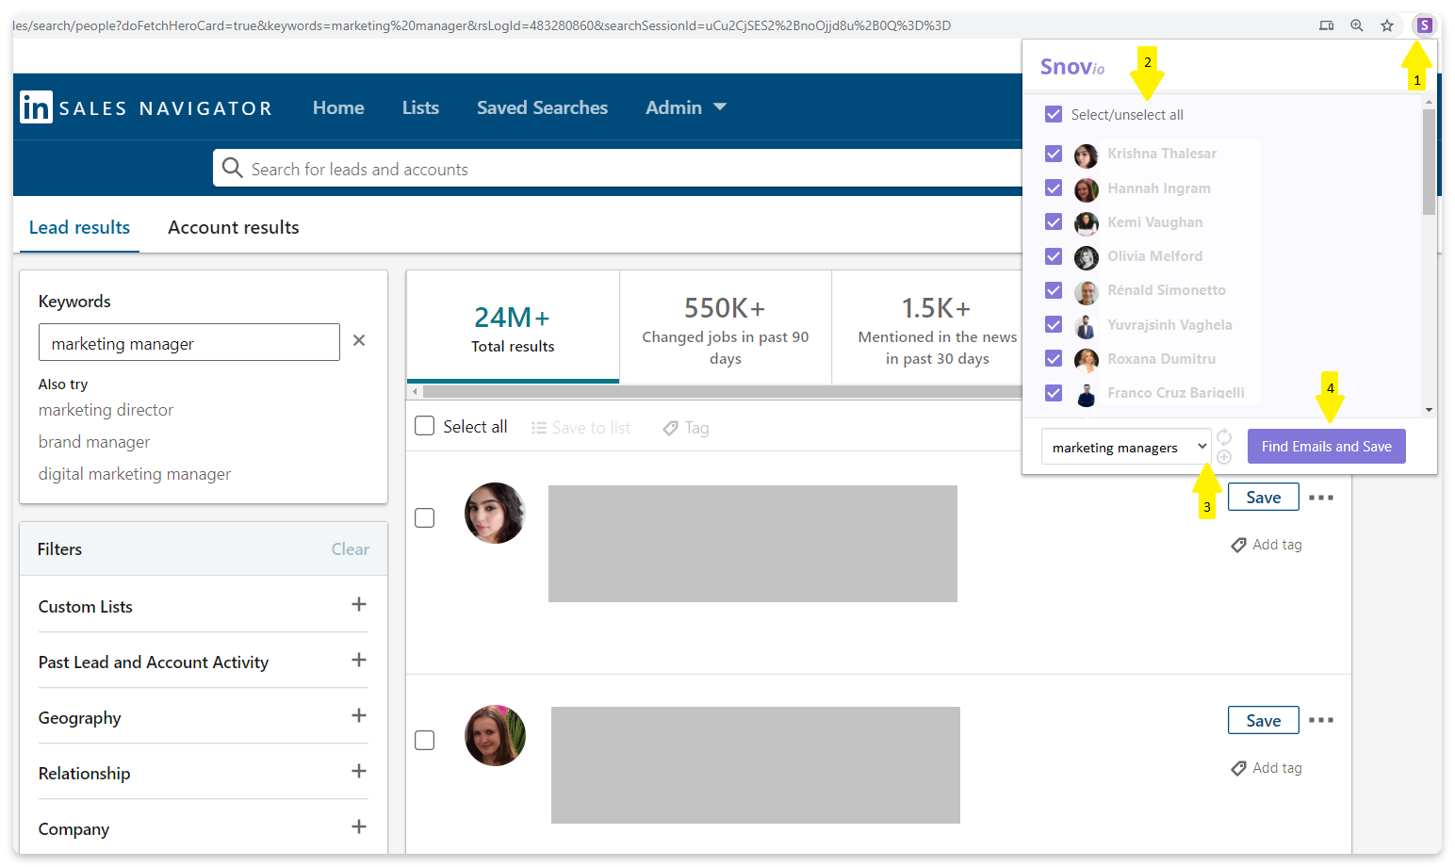This screenshot has height=867, width=1455.
Task: Tick the checkbox beside the second lead
Action: pyautogui.click(x=425, y=741)
